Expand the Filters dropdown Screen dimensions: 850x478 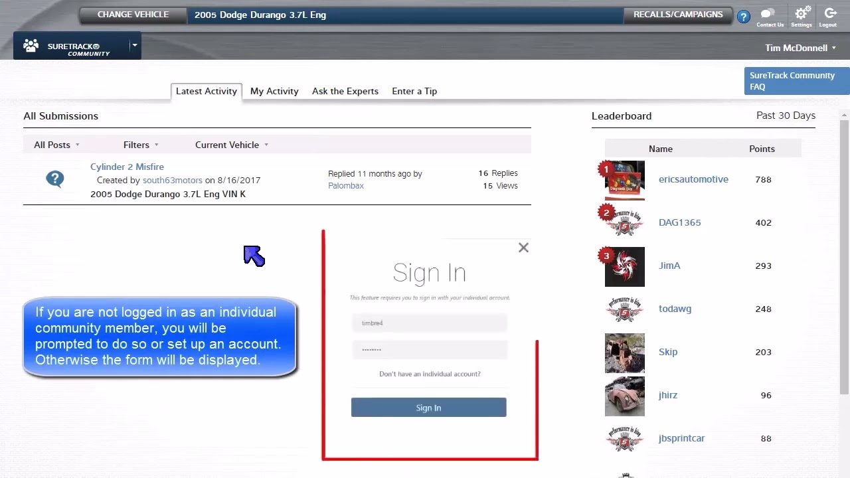pyautogui.click(x=141, y=145)
